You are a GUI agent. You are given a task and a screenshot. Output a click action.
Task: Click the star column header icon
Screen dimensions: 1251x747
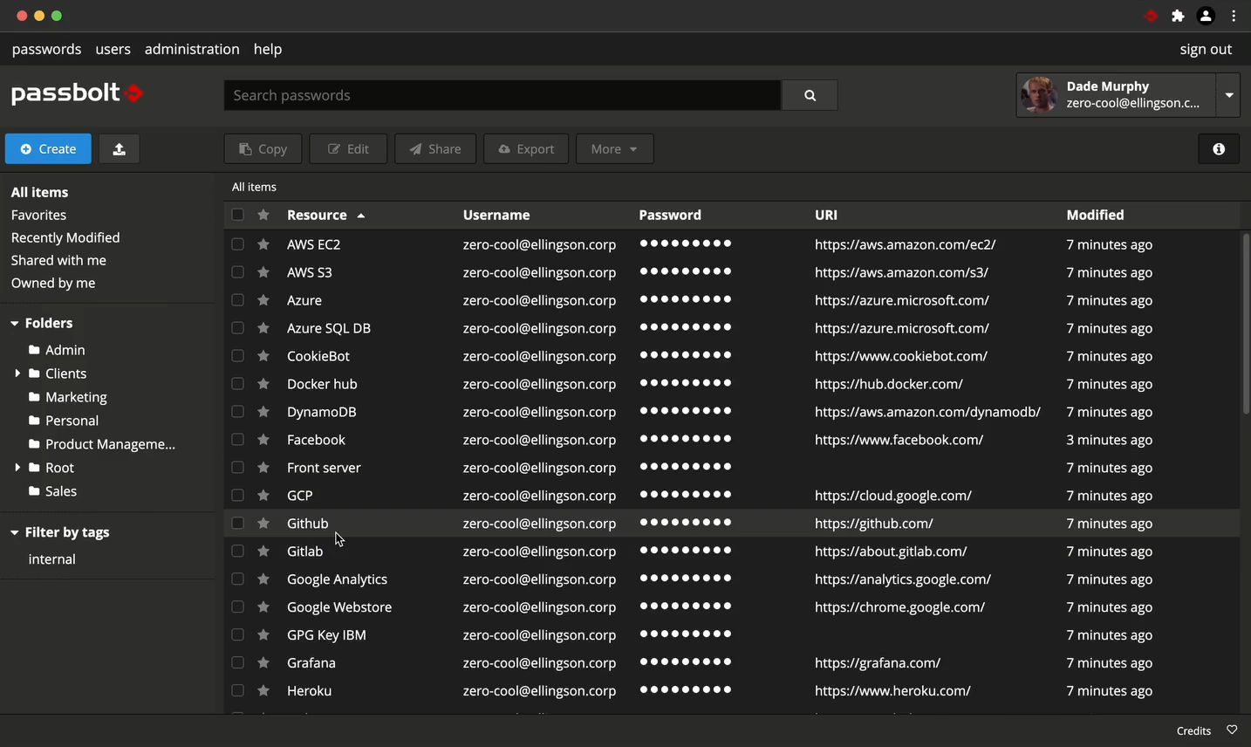pos(263,215)
